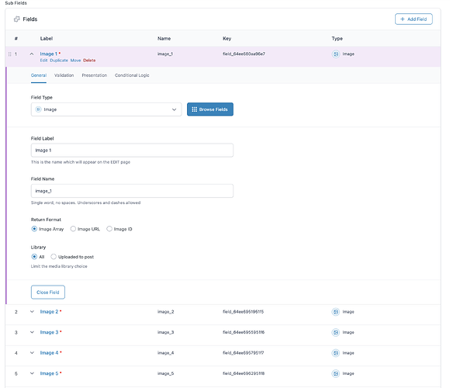Open the Conditional Logic tab
The image size is (450, 388).
point(132,75)
